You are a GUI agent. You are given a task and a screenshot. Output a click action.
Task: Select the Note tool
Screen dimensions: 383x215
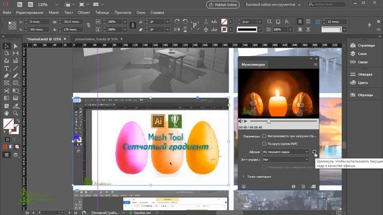coord(7,106)
